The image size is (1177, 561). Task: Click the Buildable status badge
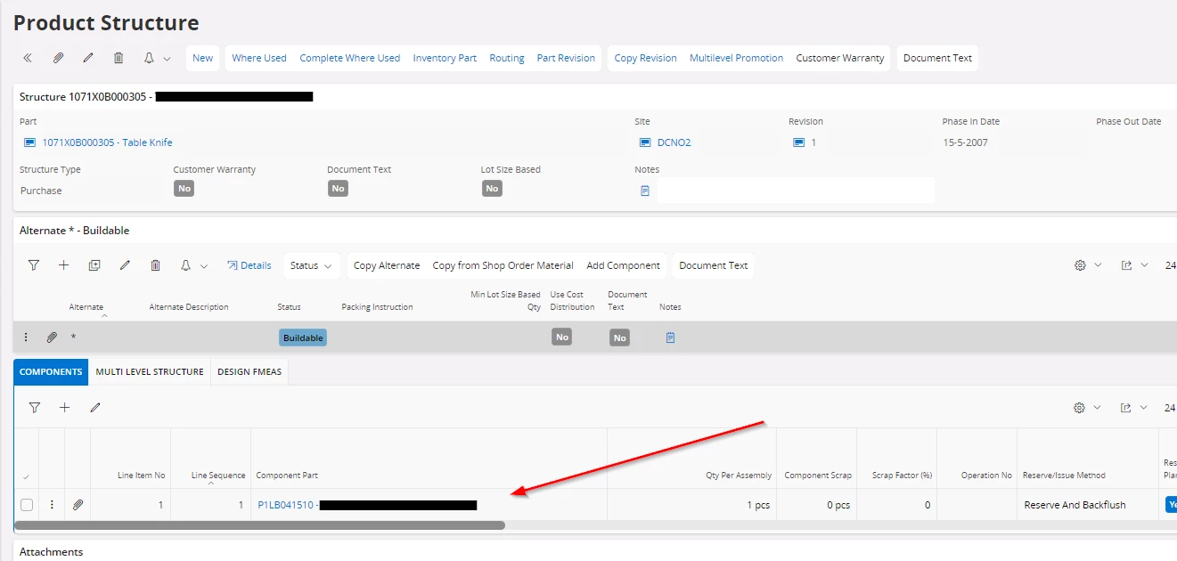[303, 337]
